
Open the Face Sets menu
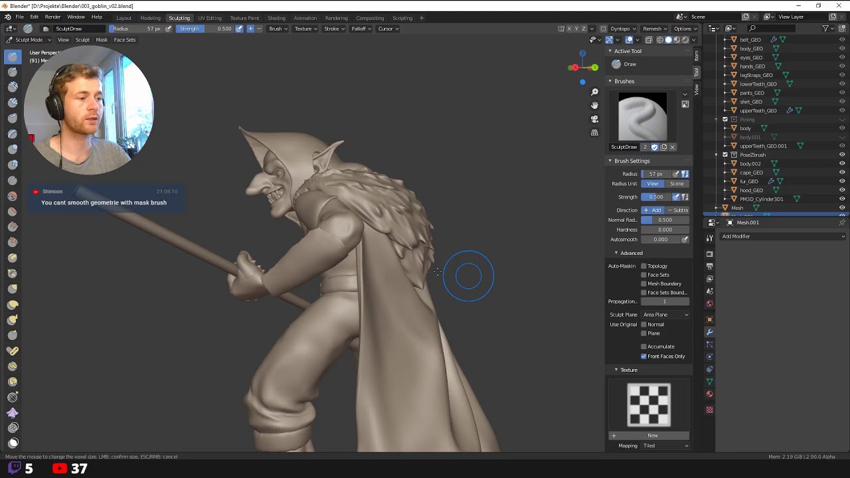pos(125,40)
